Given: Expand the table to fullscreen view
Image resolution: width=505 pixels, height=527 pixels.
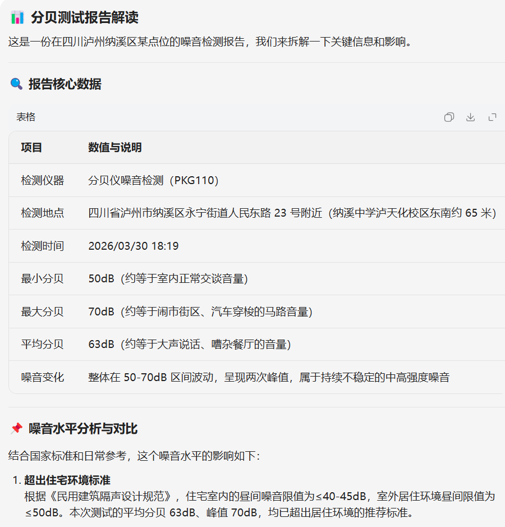Looking at the screenshot, I should point(493,117).
